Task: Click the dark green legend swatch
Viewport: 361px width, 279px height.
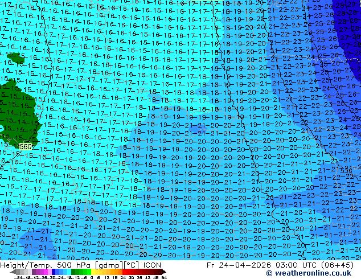Action: point(73,272)
